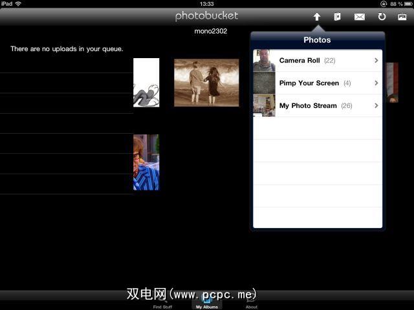Screen dimensions: 414x310
Task: Open the black-and-white cartoon drawing photo
Action: (146, 83)
